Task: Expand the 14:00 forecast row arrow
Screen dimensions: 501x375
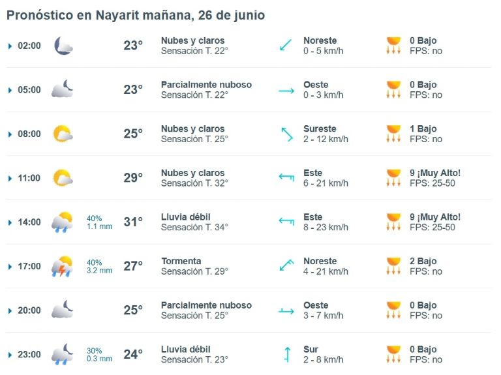Action: (x=10, y=222)
